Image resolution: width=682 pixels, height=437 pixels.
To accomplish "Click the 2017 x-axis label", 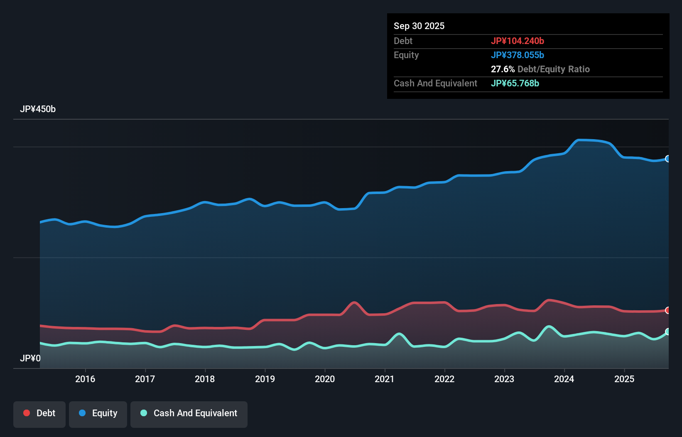I will 145,379.
